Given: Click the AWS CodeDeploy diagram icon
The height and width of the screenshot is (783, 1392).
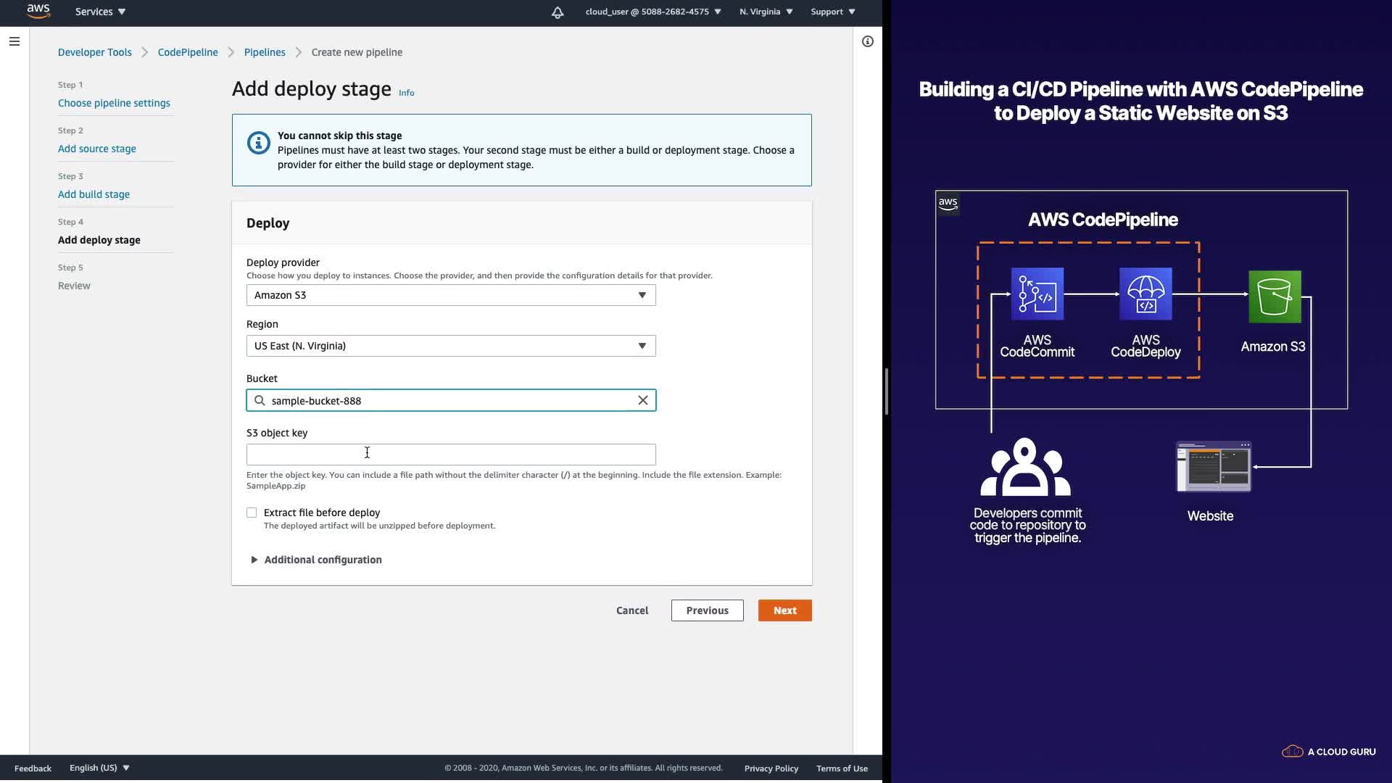Looking at the screenshot, I should [x=1145, y=294].
